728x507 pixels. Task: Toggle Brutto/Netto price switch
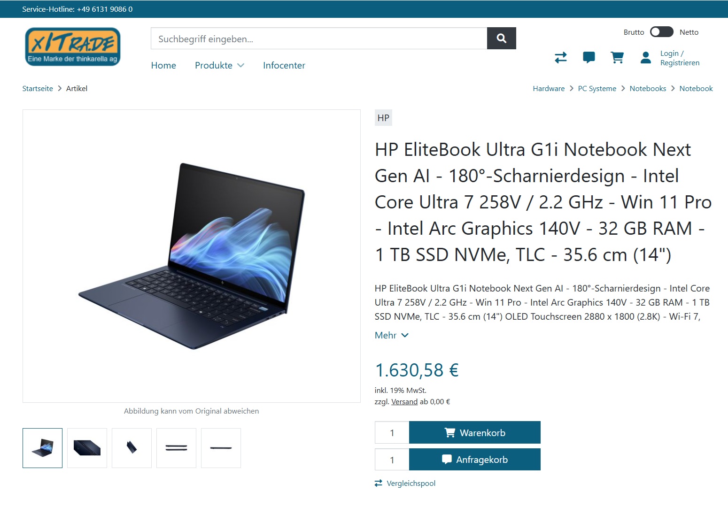click(661, 32)
